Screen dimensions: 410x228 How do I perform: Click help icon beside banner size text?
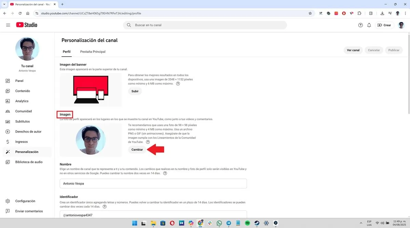[x=178, y=84]
